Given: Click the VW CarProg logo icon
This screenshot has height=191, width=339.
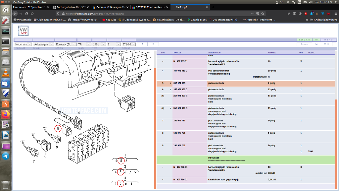Looking at the screenshot, I should coord(23,31).
